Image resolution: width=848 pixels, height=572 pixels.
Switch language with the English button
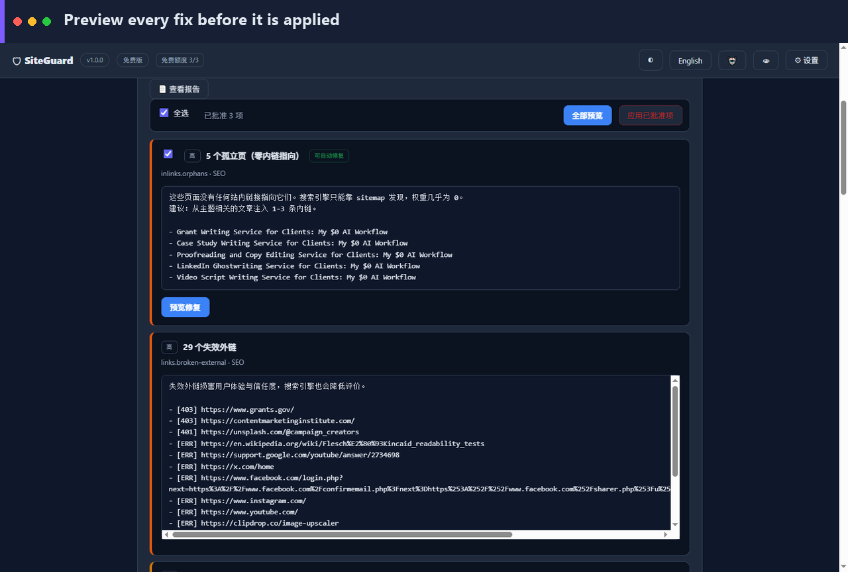(x=690, y=60)
